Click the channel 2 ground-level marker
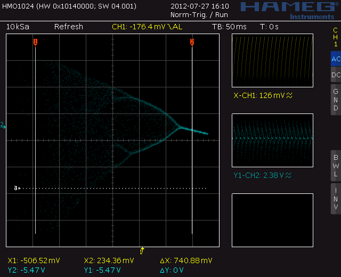This screenshot has width=341, height=277. [x=3, y=125]
